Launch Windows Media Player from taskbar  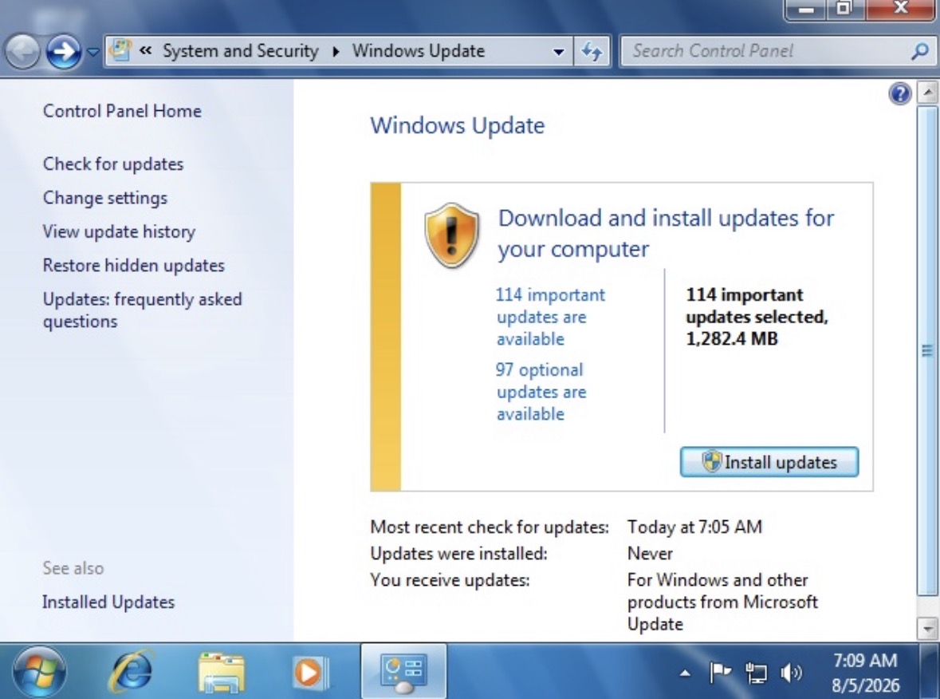tap(310, 673)
